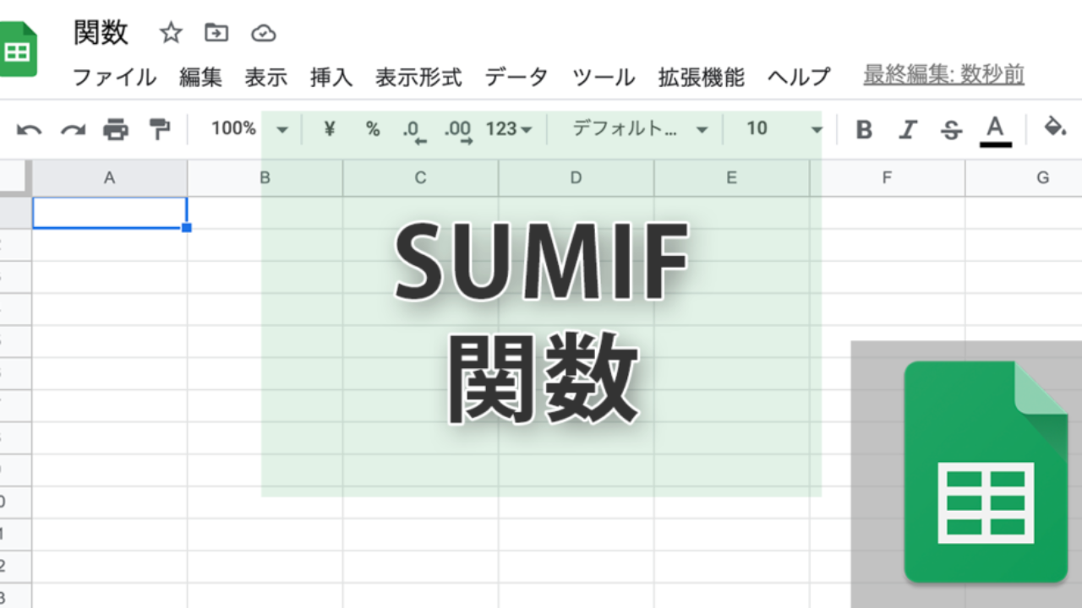Click the document title 関数
1082x608 pixels.
(101, 32)
